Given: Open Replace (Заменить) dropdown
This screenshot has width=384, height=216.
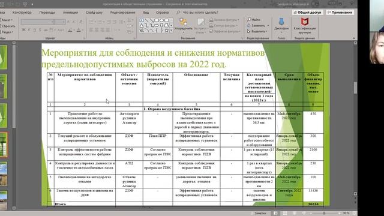Looking at the screenshot, I should coord(258,25).
